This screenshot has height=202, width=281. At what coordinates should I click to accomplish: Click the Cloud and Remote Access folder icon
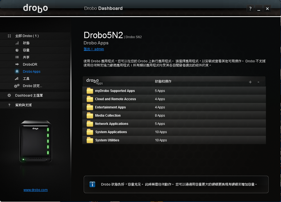90,99
